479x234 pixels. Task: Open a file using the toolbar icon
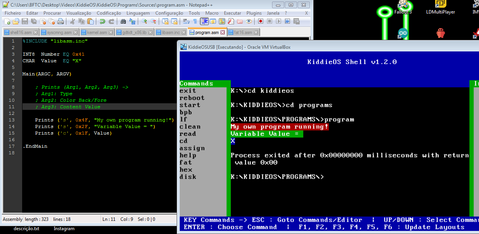[x=15, y=22]
